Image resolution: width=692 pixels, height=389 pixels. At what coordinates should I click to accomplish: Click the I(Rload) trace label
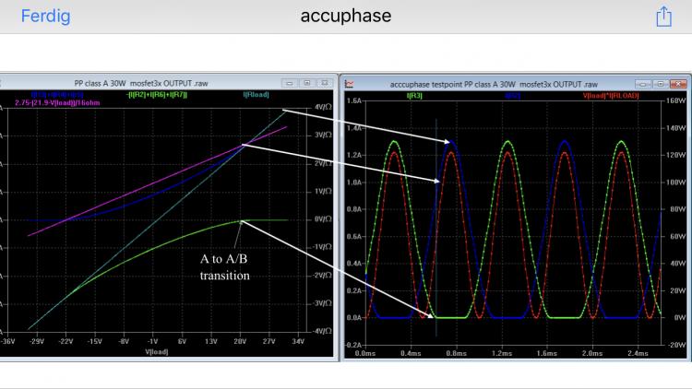(x=256, y=95)
